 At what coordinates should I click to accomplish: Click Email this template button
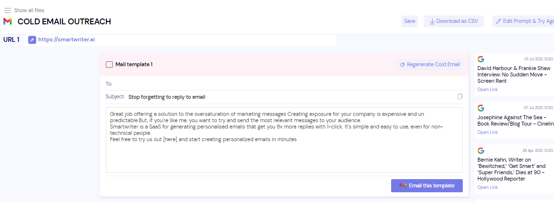[x=427, y=185]
